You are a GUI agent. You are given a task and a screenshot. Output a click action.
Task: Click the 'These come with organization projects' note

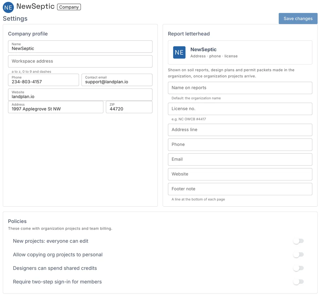point(60,229)
